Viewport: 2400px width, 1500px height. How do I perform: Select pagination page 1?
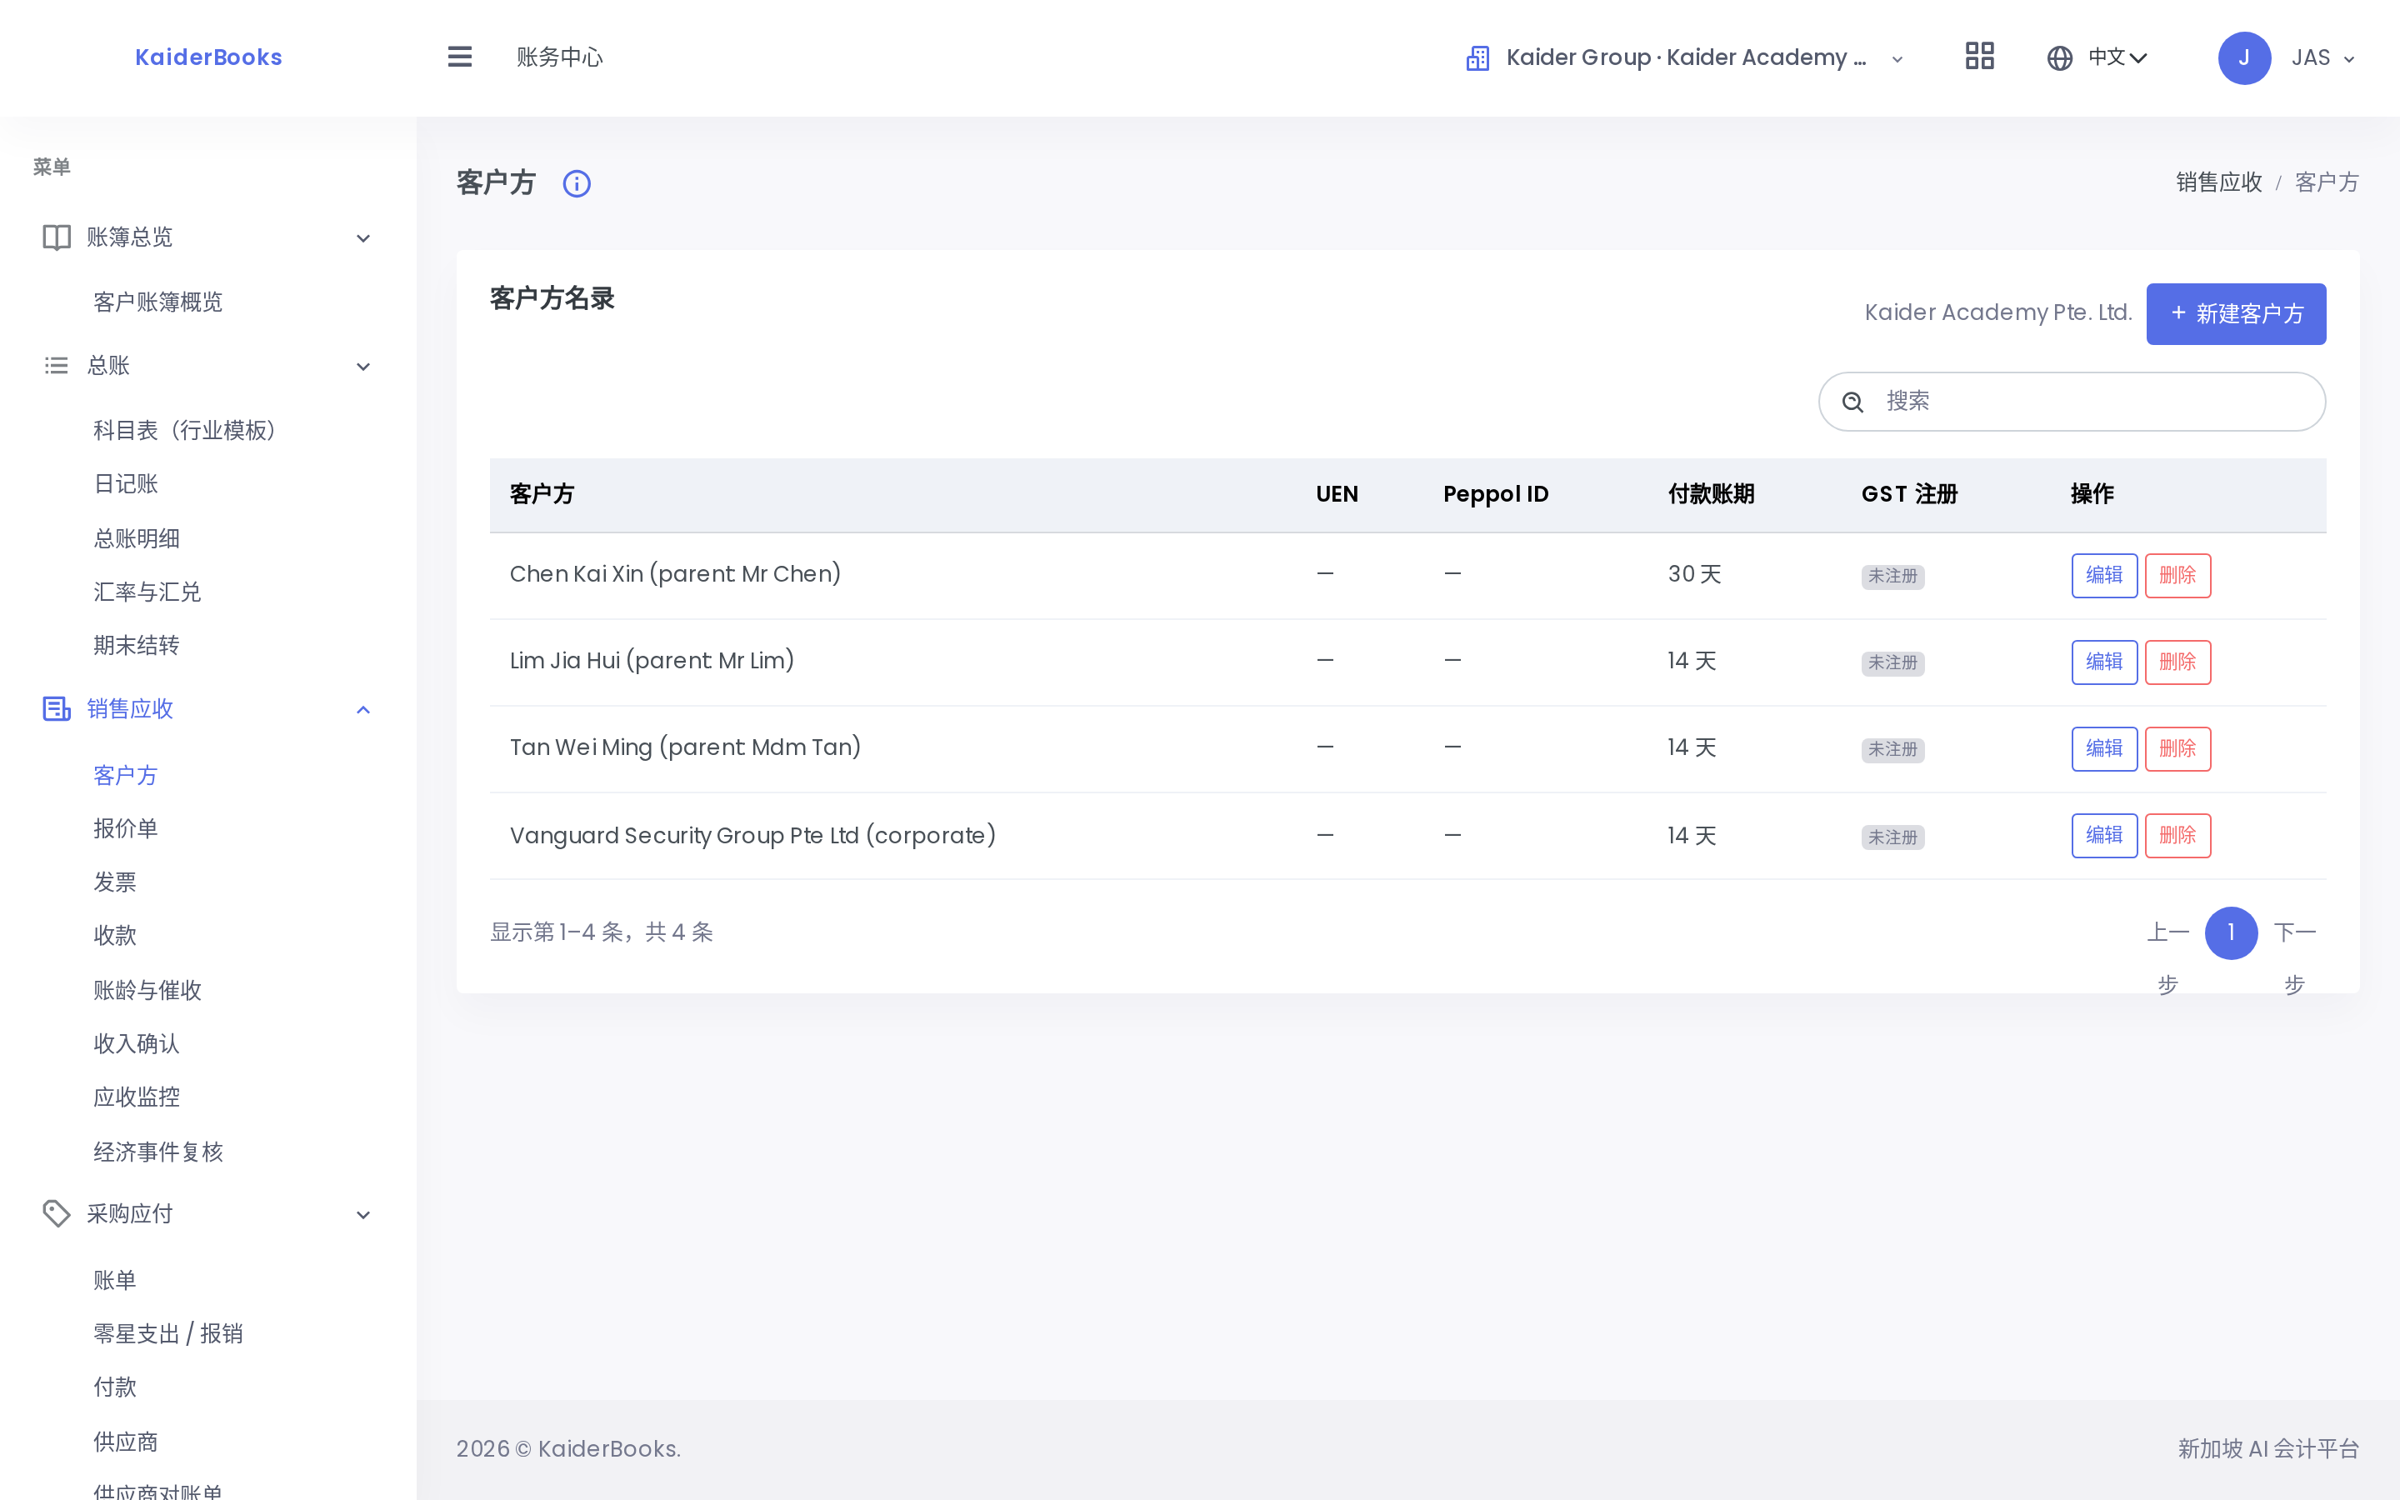(x=2230, y=932)
